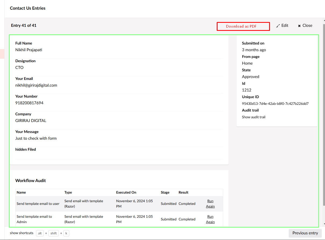Run again the Send template email to Admin workflow
325x240 pixels.
[x=210, y=219]
